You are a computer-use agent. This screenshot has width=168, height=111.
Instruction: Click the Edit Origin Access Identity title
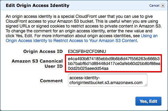coord(38,5)
